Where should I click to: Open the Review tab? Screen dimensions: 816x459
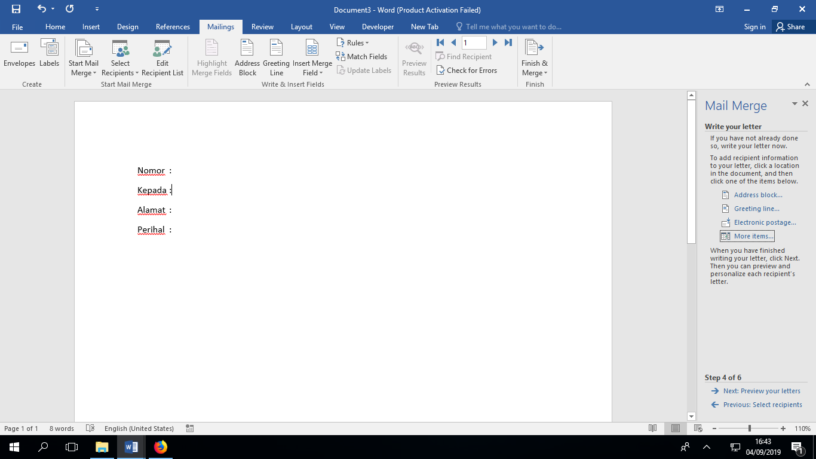(x=262, y=27)
